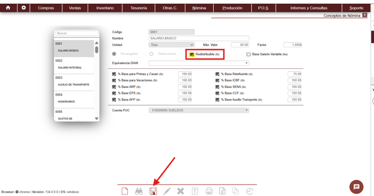
Task: Select concept 0003 AUXILIO DE TRANSPORTE
Action: point(74,82)
